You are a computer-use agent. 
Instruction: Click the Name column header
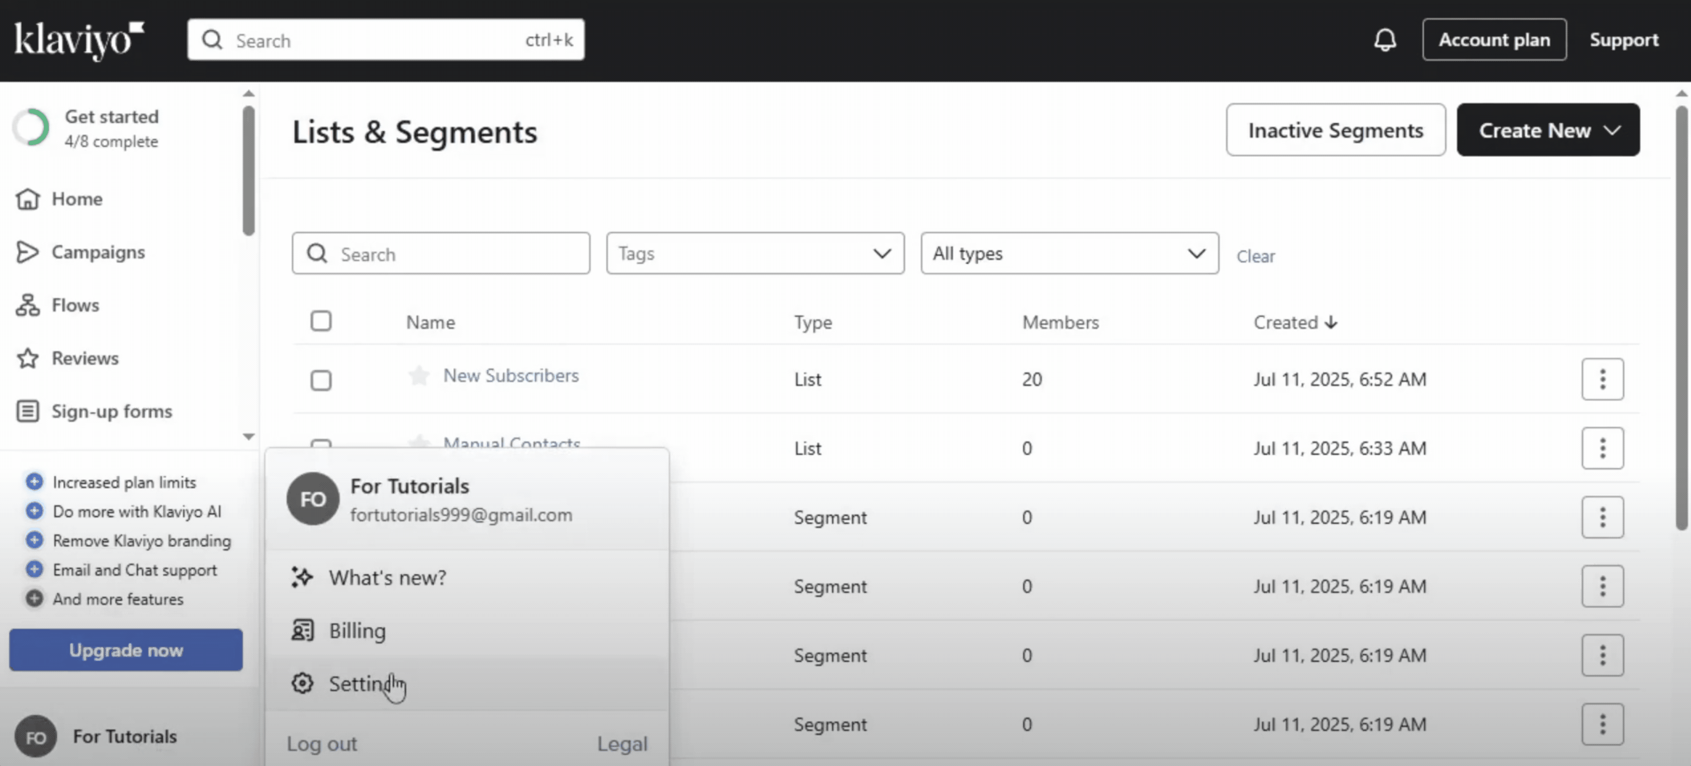tap(431, 322)
